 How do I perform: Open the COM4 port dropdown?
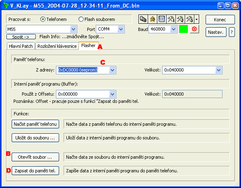pos(121,29)
